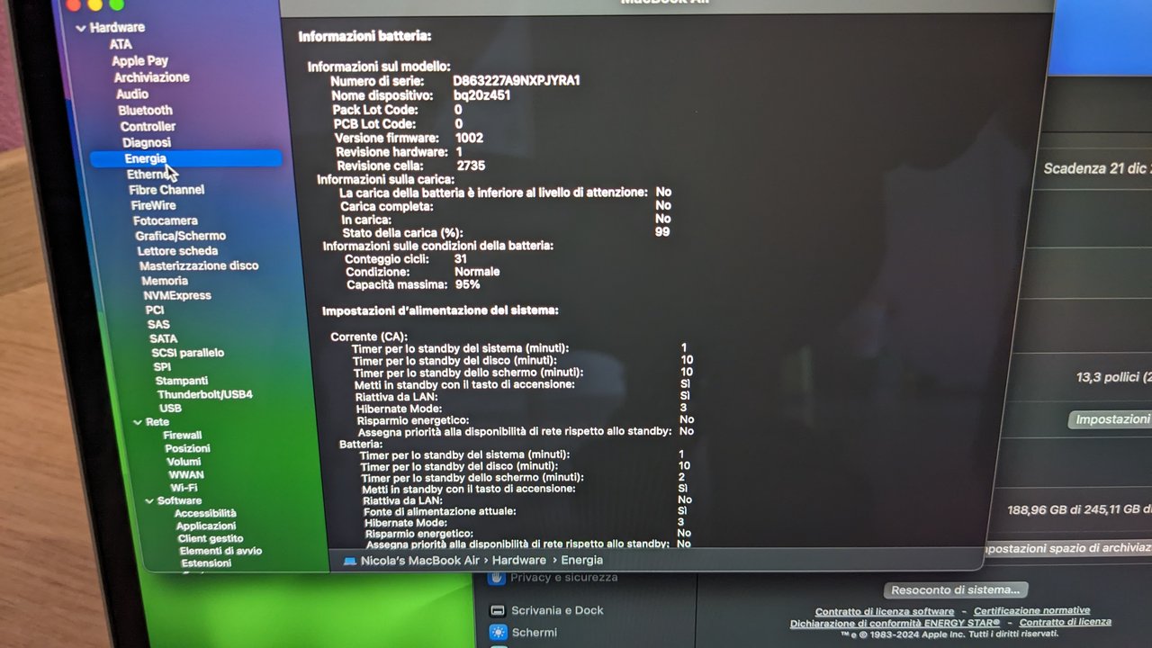Select Fibre Channel in the sidebar
The image size is (1152, 648).
pyautogui.click(x=166, y=190)
